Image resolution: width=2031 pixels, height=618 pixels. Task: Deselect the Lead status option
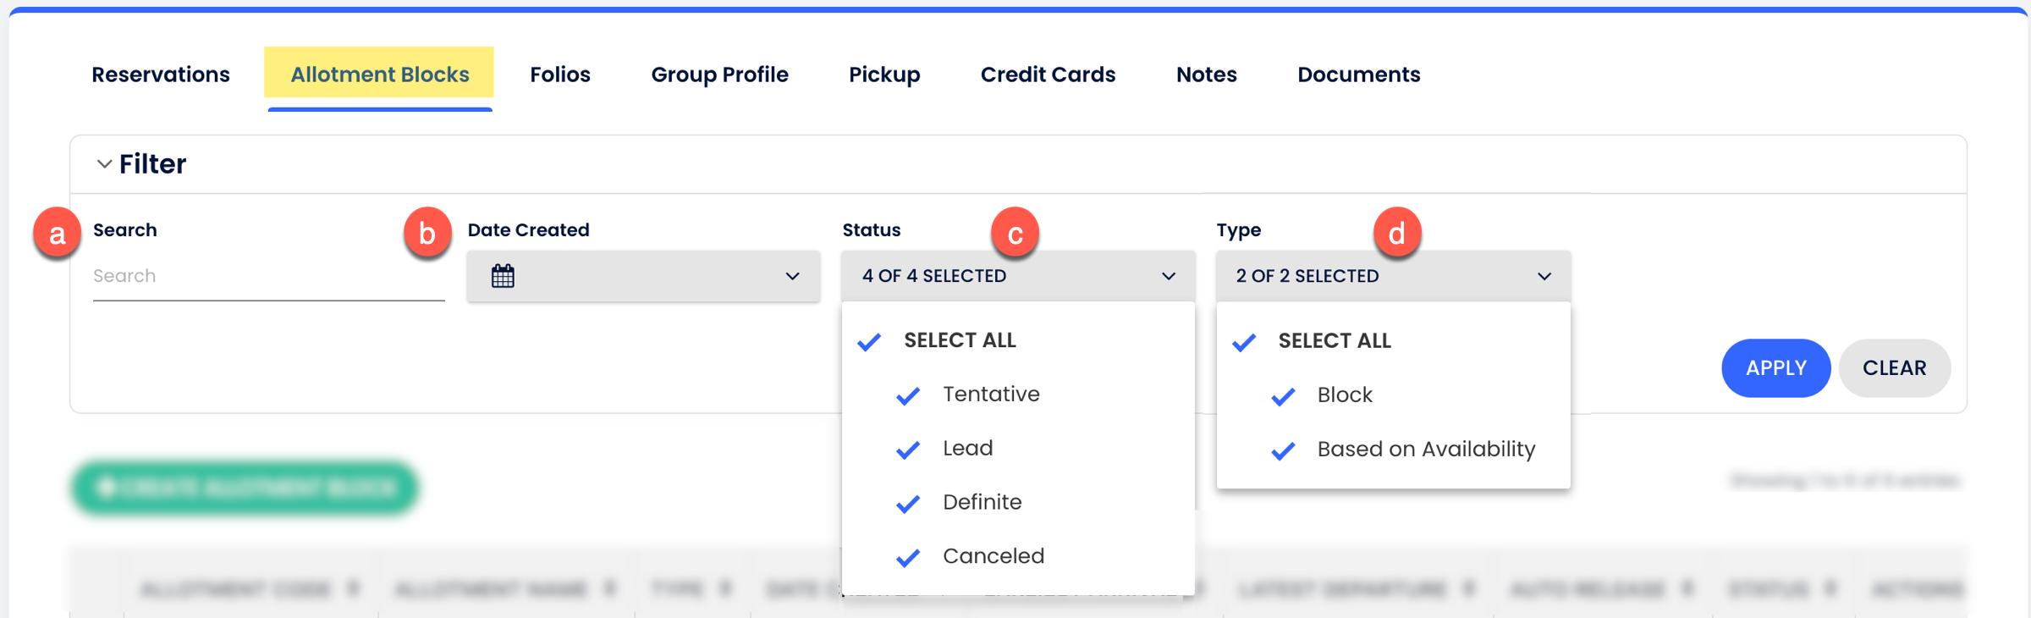tap(909, 450)
